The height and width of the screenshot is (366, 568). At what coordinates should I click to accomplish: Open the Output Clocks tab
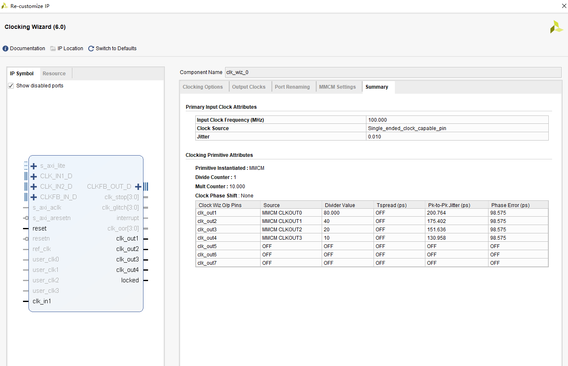(x=249, y=87)
